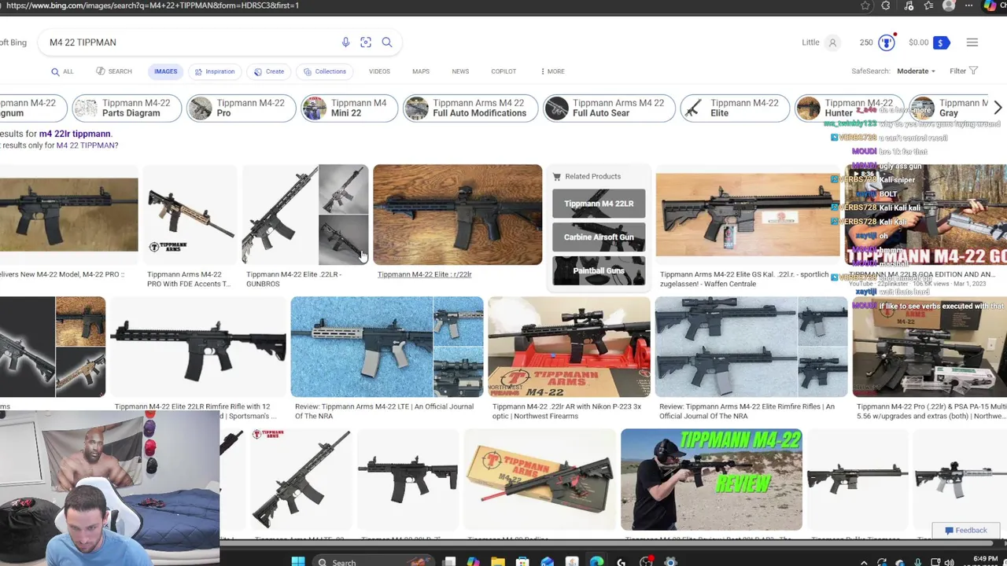This screenshot has height=566, width=1007.
Task: Switch to the COPILOT tab
Action: pyautogui.click(x=503, y=72)
